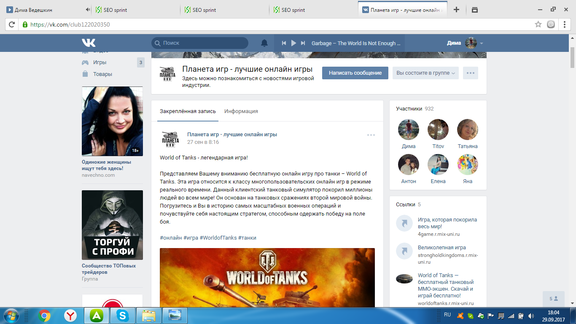The width and height of the screenshot is (576, 324).
Task: Click the address bar URL vk.com/club122020350
Action: point(70,24)
